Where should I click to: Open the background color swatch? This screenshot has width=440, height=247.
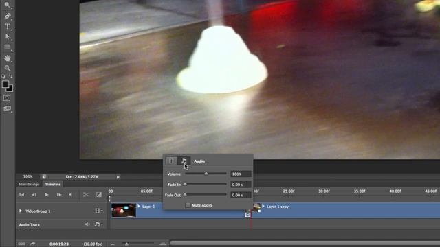point(10,89)
